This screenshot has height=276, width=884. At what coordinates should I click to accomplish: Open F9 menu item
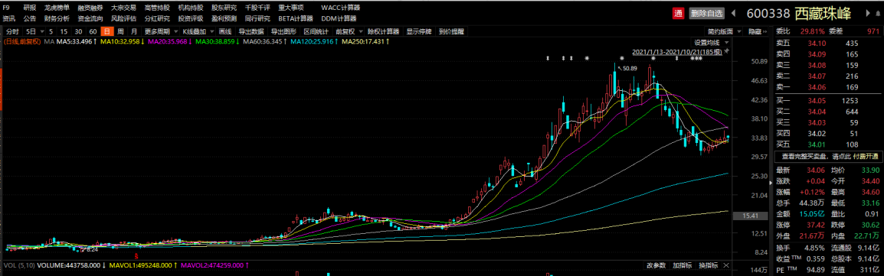[5, 8]
